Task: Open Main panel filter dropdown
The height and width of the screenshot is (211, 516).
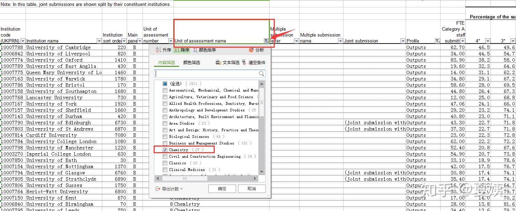Action: tap(140, 41)
